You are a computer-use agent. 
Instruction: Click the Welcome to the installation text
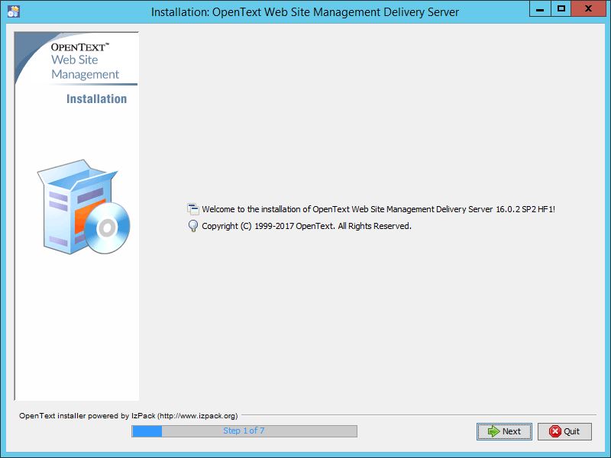[x=378, y=209]
